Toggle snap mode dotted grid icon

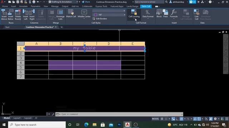click(x=166, y=119)
